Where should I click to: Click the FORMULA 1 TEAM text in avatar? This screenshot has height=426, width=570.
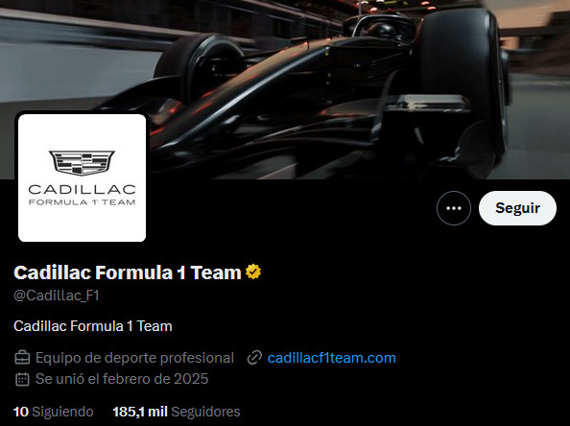coord(82,202)
